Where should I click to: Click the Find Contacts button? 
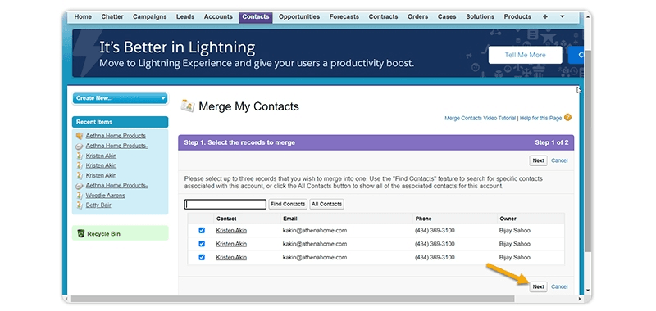pyautogui.click(x=288, y=204)
